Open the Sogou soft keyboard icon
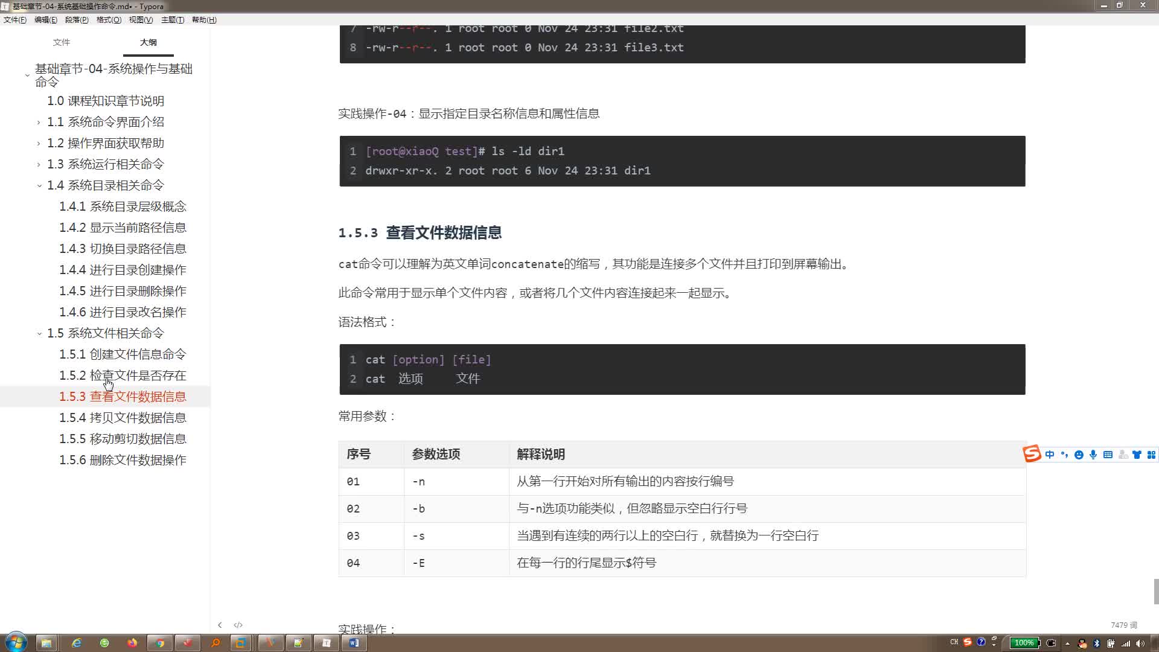Screen dimensions: 1159x652 click(x=1108, y=455)
